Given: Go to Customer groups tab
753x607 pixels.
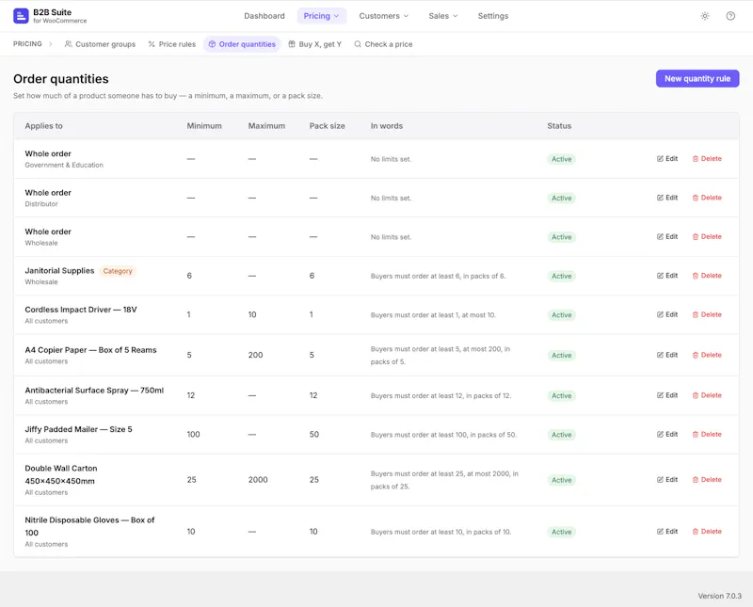Looking at the screenshot, I should click(x=100, y=44).
